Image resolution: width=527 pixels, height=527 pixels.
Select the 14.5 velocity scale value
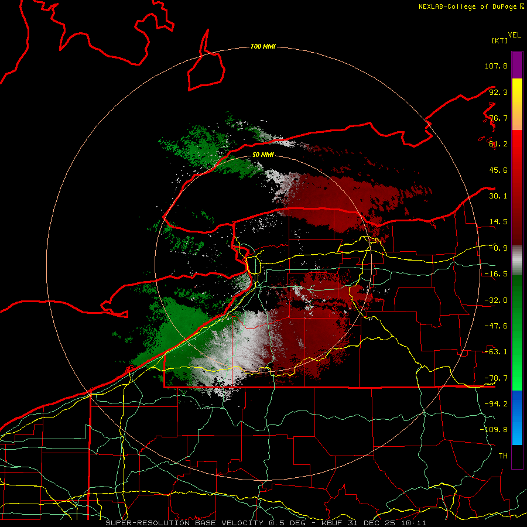click(x=498, y=222)
